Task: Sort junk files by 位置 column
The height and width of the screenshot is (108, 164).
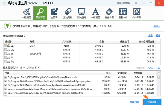Action: tap(48, 73)
